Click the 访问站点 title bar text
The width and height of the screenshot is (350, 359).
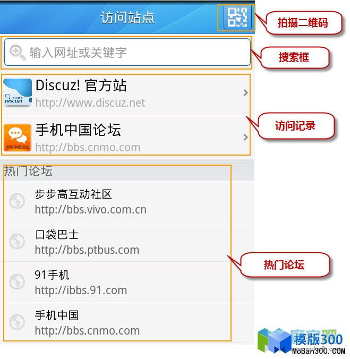click(127, 18)
